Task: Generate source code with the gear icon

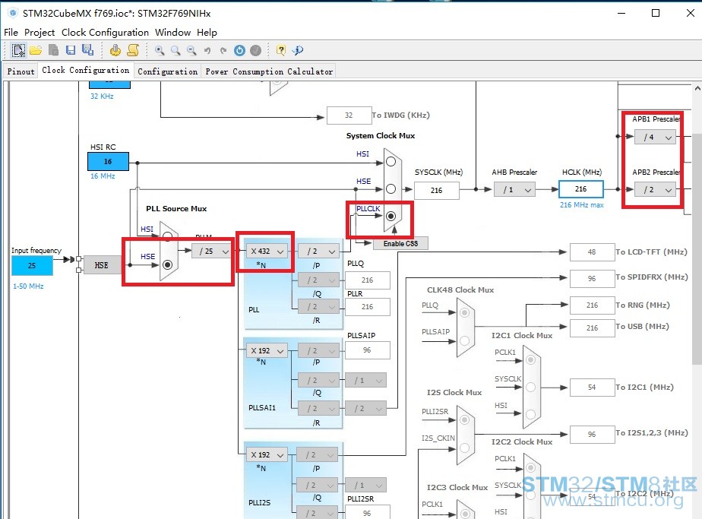Action: pos(115,50)
